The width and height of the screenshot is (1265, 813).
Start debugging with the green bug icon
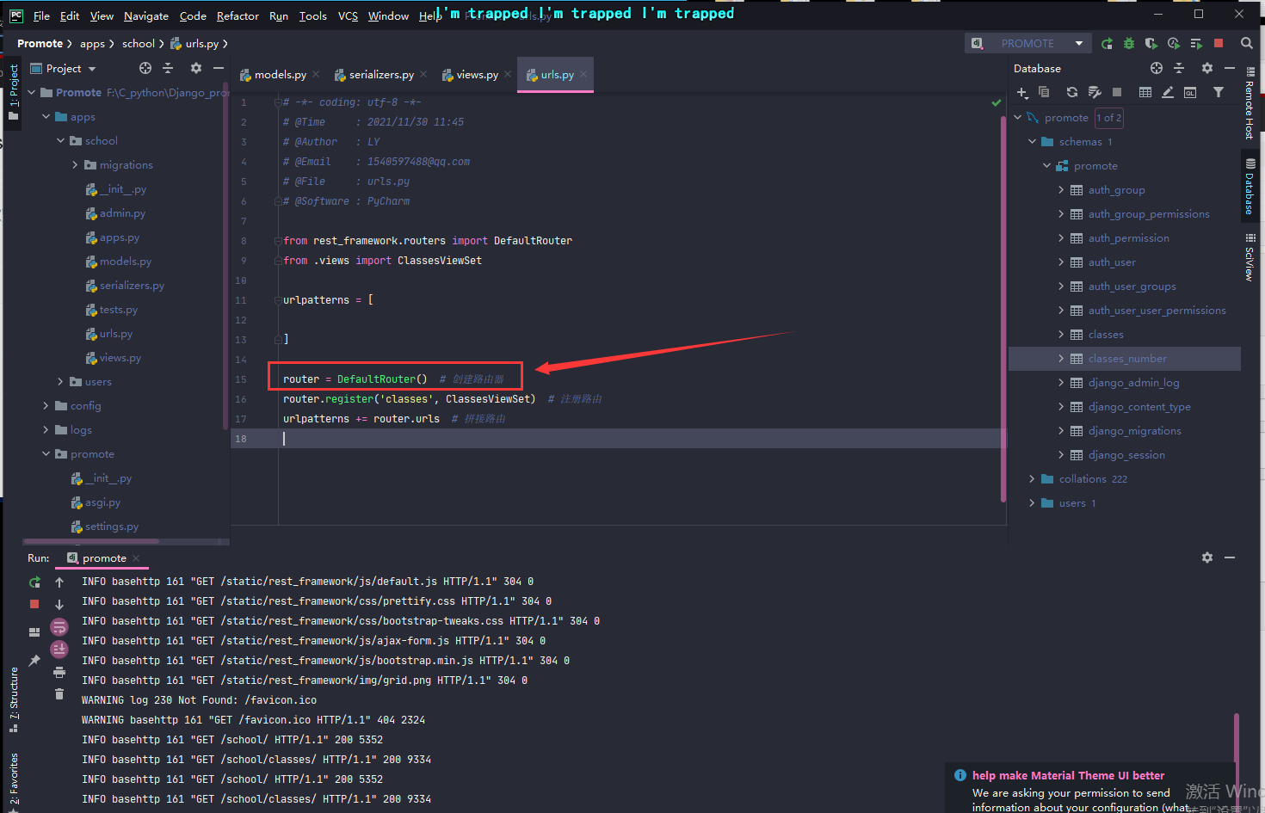point(1129,43)
